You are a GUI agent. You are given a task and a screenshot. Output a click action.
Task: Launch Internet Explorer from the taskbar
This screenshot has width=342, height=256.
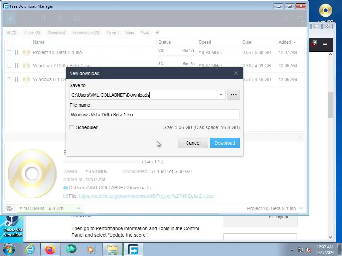coord(30,249)
